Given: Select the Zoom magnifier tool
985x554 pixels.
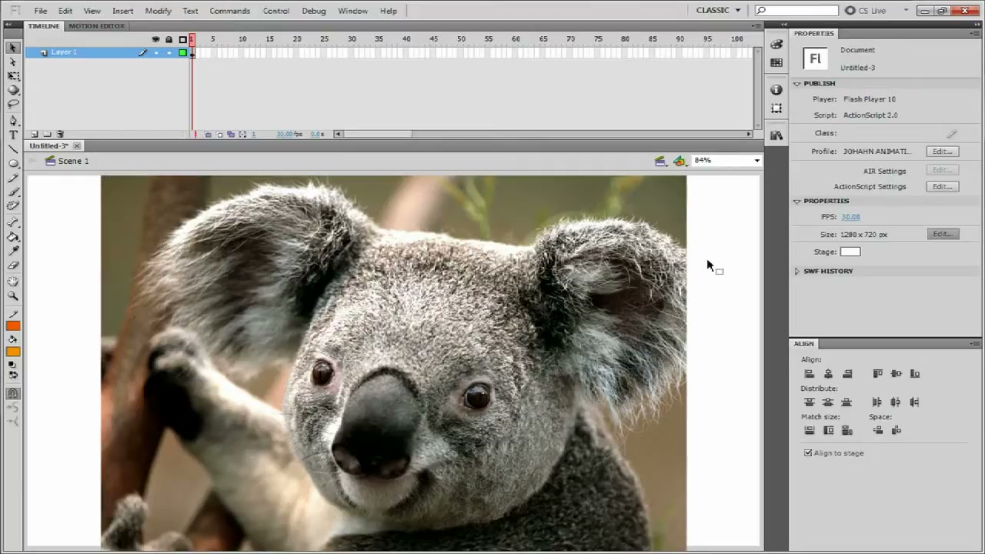Looking at the screenshot, I should tap(13, 295).
